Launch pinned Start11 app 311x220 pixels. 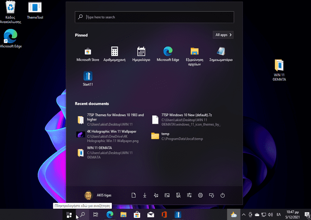click(x=87, y=78)
